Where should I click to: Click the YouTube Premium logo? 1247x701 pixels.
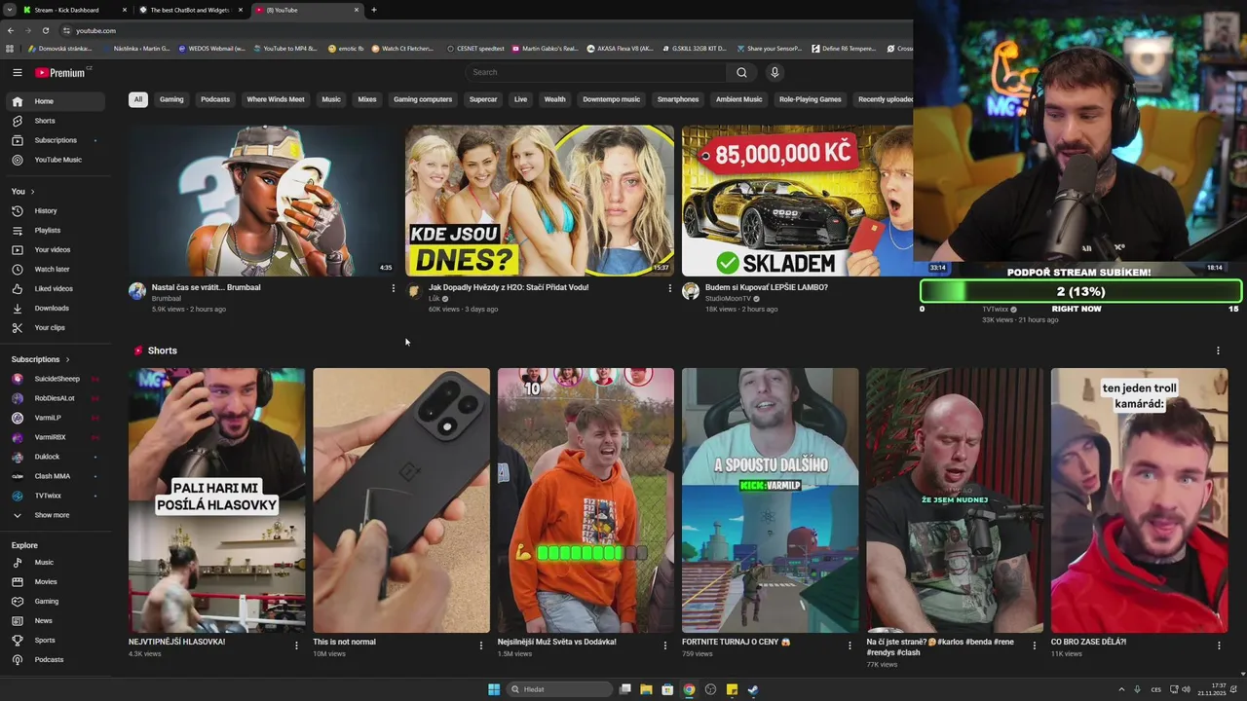(x=60, y=73)
